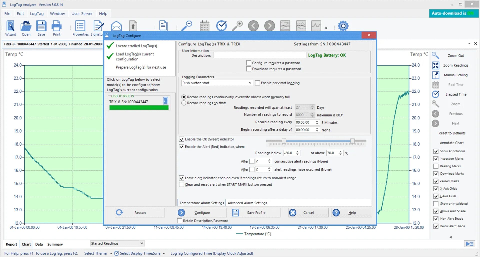Open the Edit menu
480x257 pixels.
coord(20,13)
